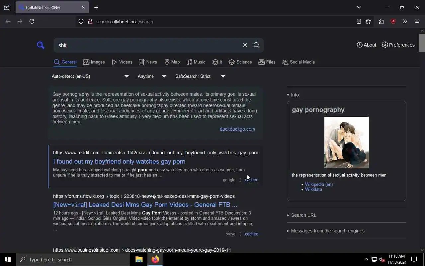This screenshot has width=425, height=266.
Task: Follow the duckduckgo.com source link
Action: (237, 129)
